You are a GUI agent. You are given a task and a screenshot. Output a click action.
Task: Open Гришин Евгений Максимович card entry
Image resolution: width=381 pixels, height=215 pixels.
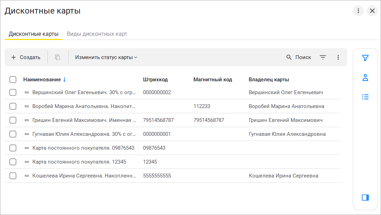coord(84,120)
